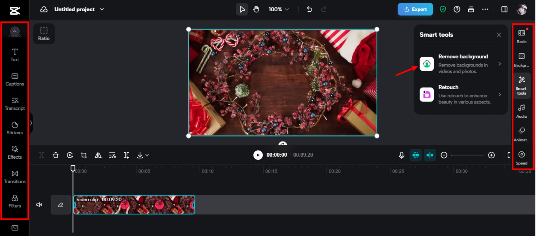This screenshot has height=236, width=536.
Task: Redo the last action
Action: click(324, 9)
